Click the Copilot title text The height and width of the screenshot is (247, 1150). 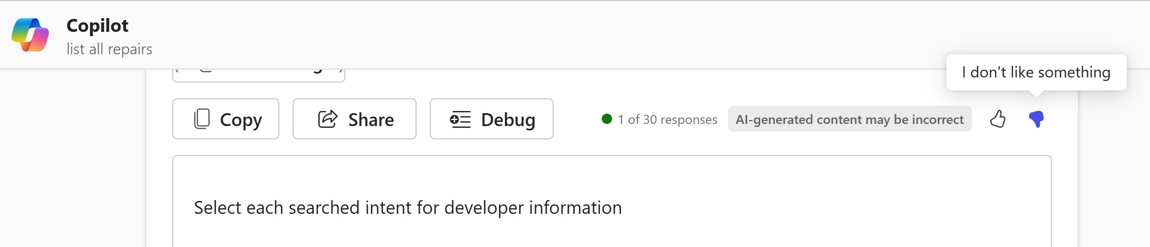[x=97, y=25]
